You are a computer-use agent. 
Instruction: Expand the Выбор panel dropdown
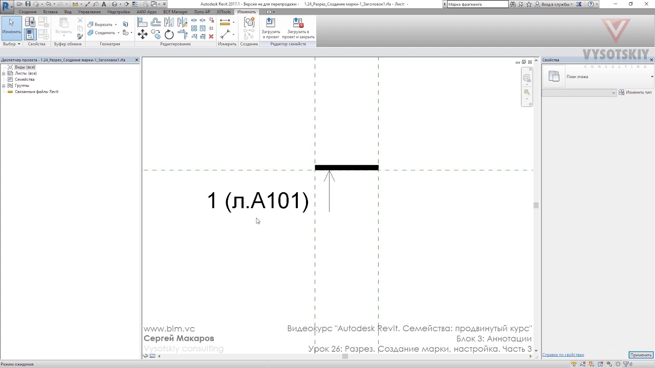[11, 44]
